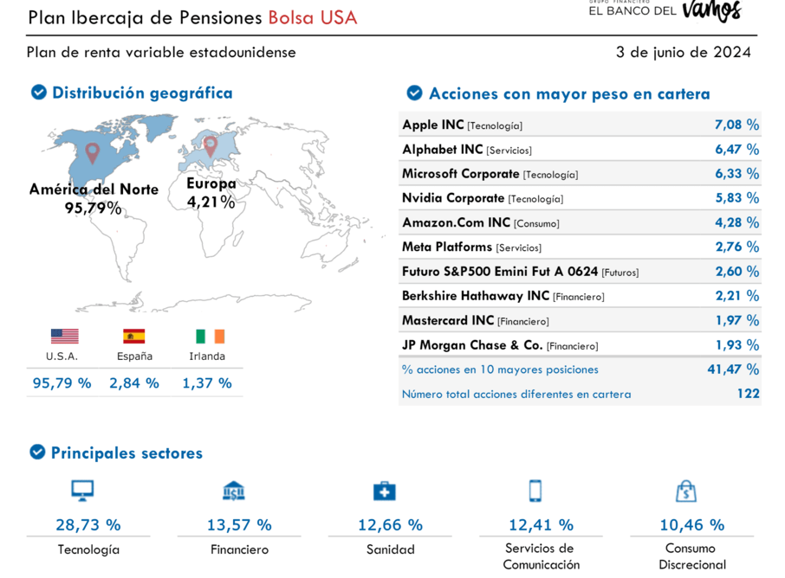Click the map pin over América del Norte
Screen dimensions: 785x578
92,153
